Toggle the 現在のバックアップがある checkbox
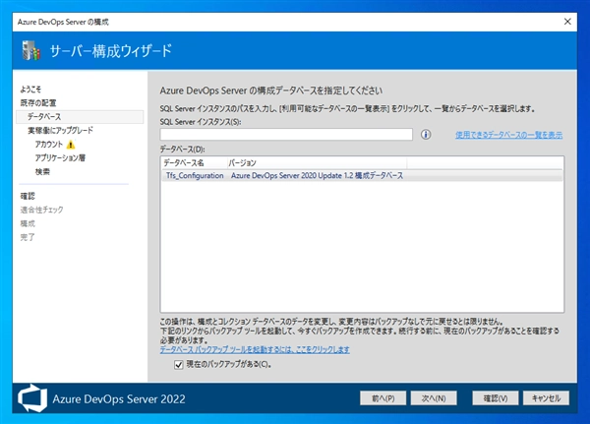Image resolution: width=590 pixels, height=424 pixels. (179, 365)
